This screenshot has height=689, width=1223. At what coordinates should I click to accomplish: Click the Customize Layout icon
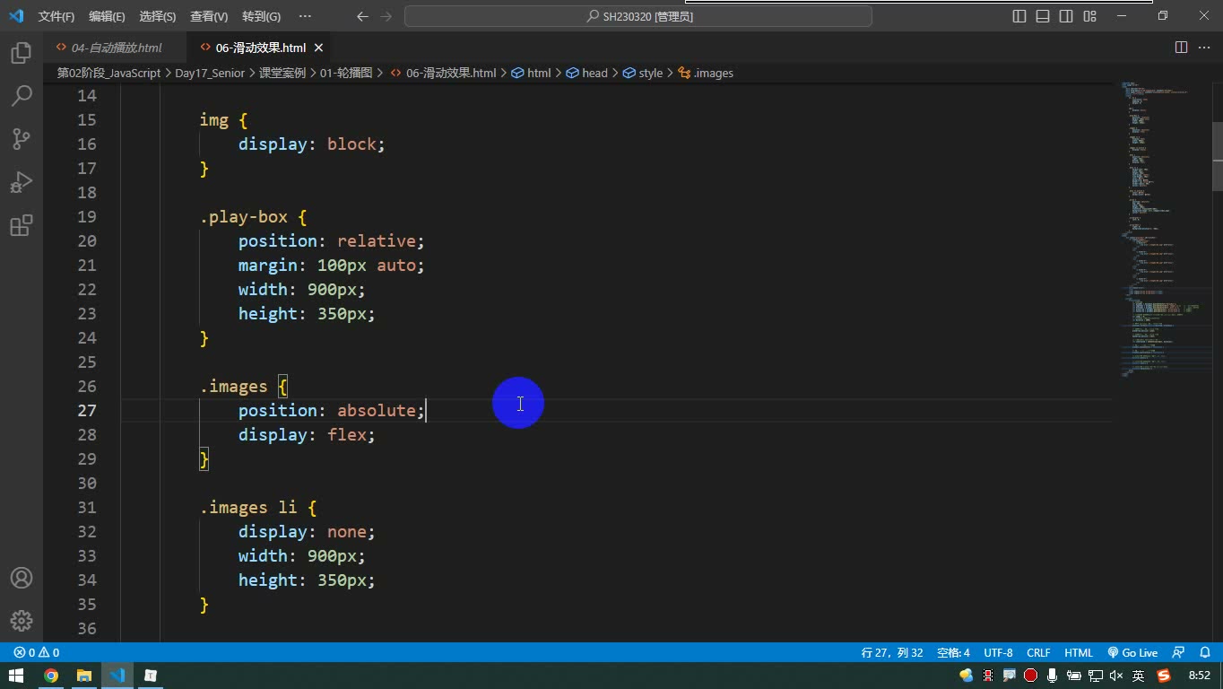(1089, 16)
